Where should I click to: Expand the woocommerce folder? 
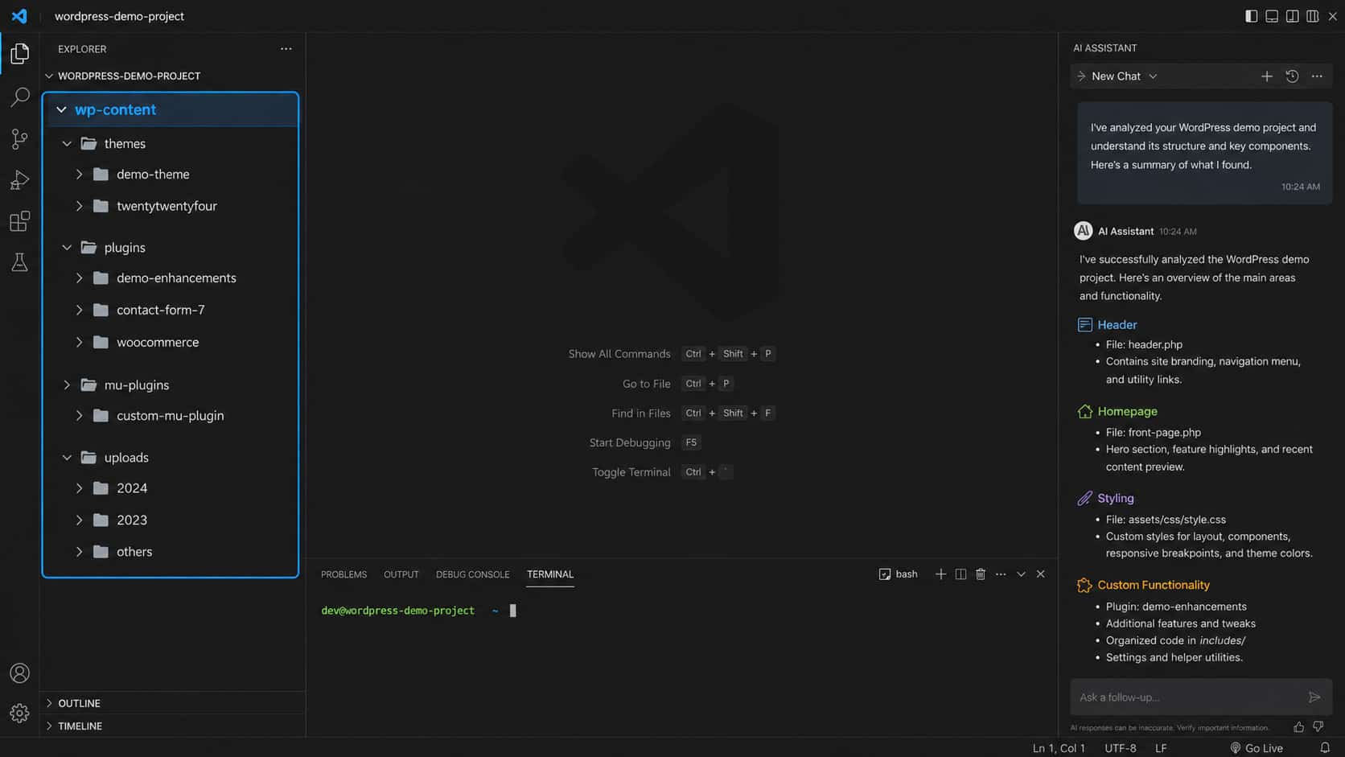point(79,342)
